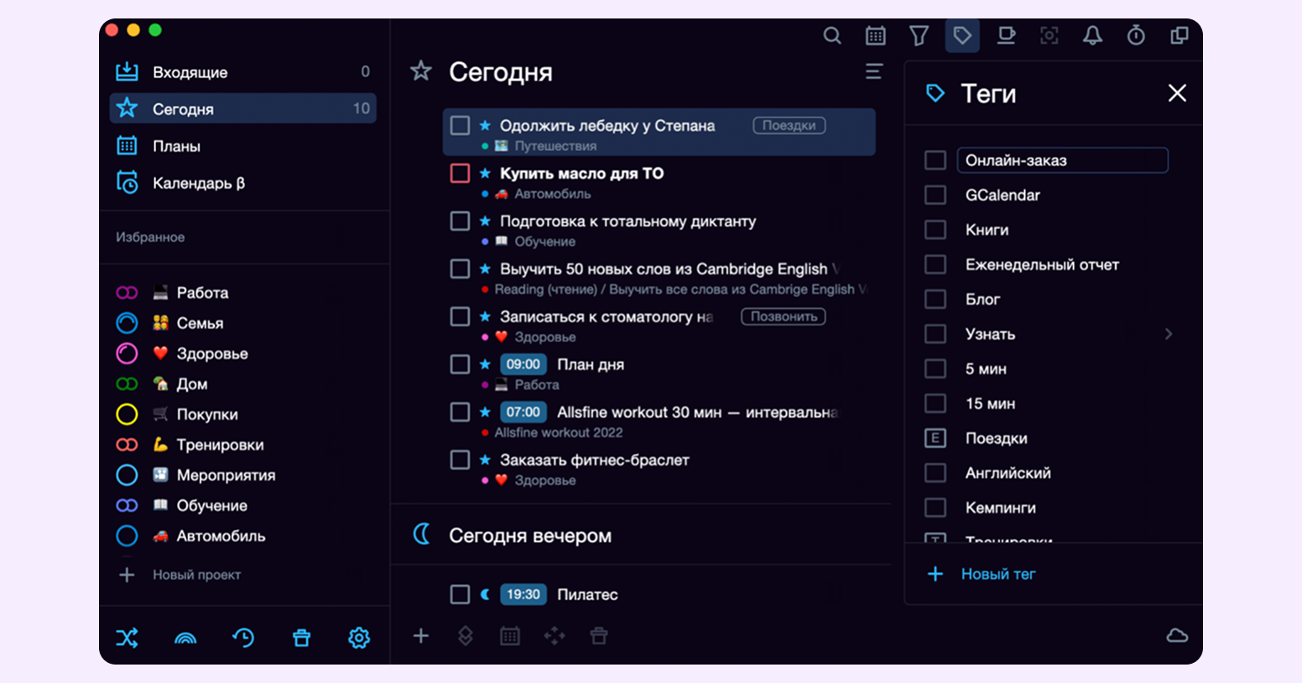Click the yellow color ring beside Покупки
Viewport: 1302px width, 683px height.
(127, 414)
